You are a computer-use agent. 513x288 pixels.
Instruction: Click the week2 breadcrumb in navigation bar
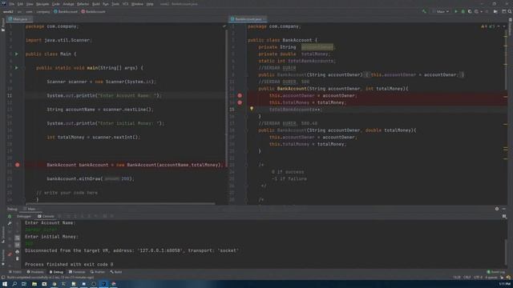pos(8,11)
